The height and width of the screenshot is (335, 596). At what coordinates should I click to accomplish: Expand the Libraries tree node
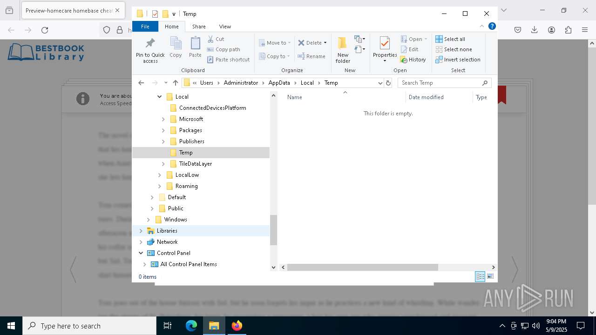point(141,231)
